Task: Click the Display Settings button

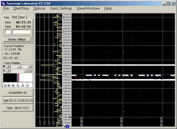Action: (x=17, y=39)
